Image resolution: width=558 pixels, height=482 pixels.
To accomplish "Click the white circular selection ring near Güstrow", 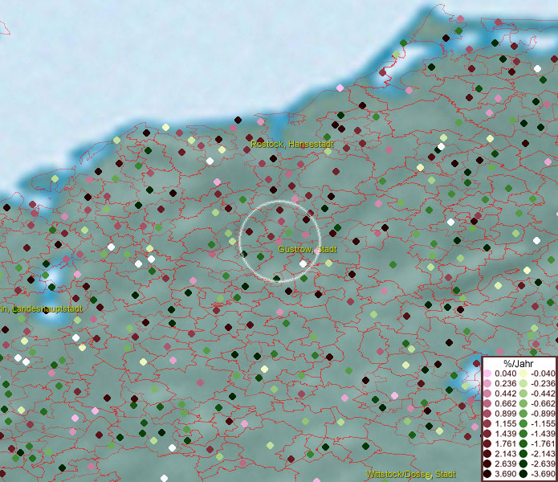I will [240, 241].
